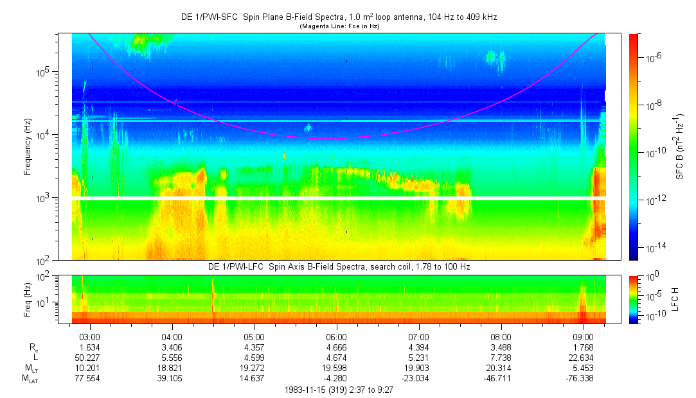Select the 09:00 time axis tick label
This screenshot has height=398, width=696.
583,337
